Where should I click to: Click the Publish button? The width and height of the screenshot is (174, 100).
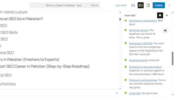click(x=159, y=5)
